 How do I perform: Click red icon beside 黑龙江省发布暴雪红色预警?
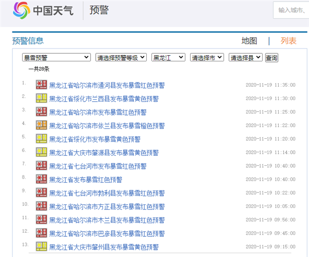pos(41,179)
